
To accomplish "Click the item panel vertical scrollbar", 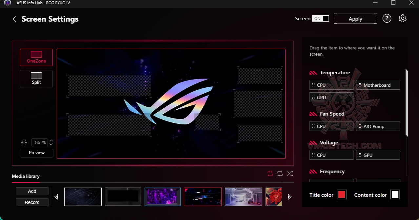I will 407,102.
